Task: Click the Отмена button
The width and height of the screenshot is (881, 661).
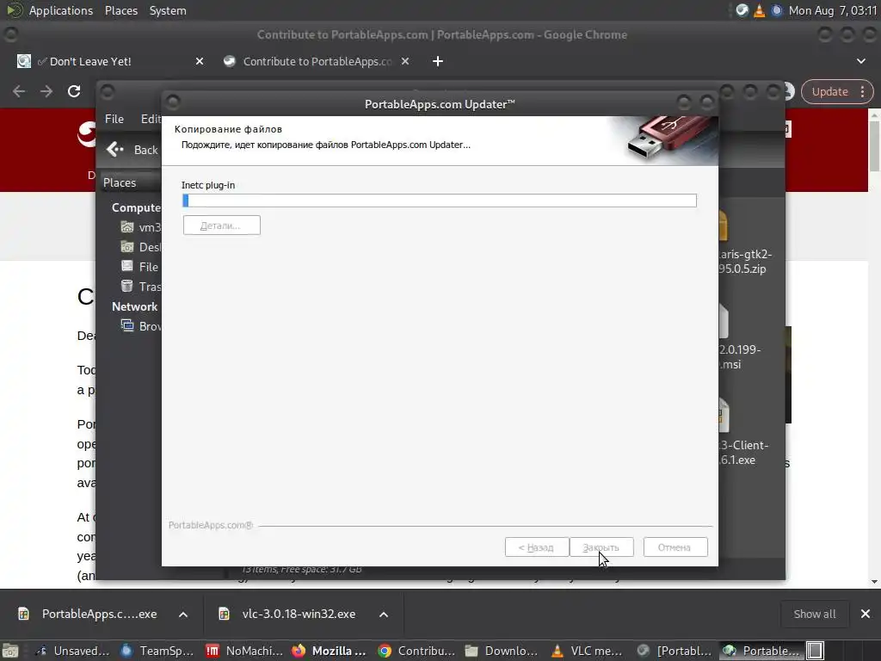Action: pos(675,547)
